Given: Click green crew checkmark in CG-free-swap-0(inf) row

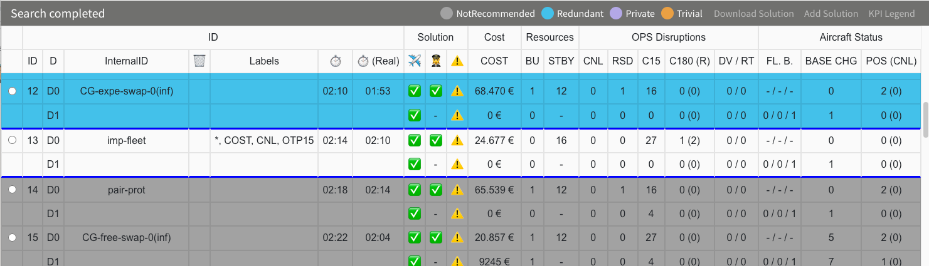Looking at the screenshot, I should tap(436, 238).
